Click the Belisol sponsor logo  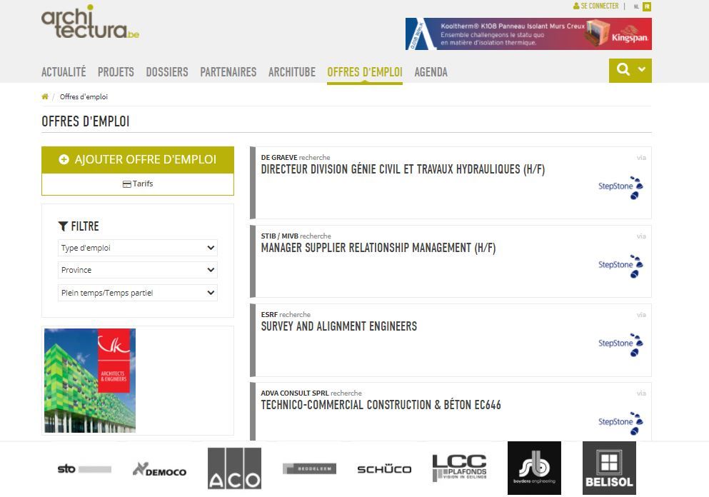tap(609, 468)
